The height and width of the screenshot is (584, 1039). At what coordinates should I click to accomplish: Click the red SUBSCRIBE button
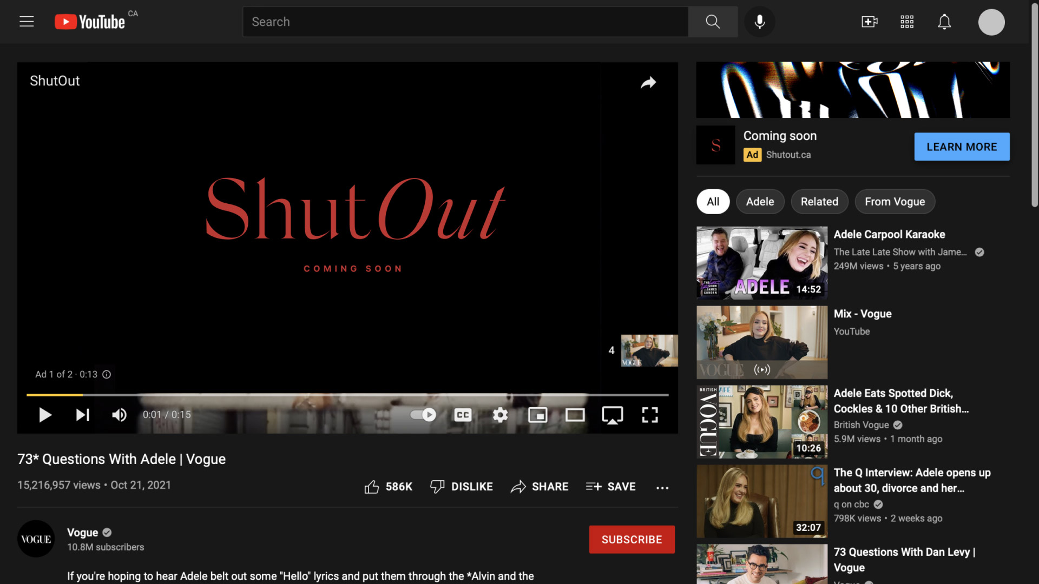coord(632,539)
